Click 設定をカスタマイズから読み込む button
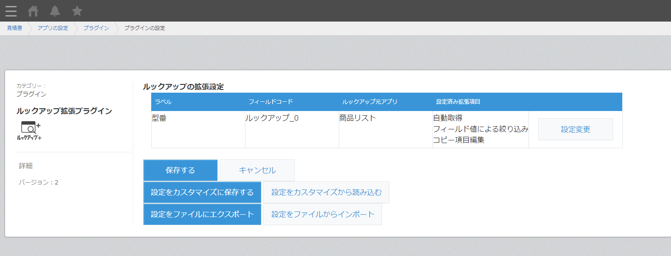The height and width of the screenshot is (256, 671). [326, 192]
